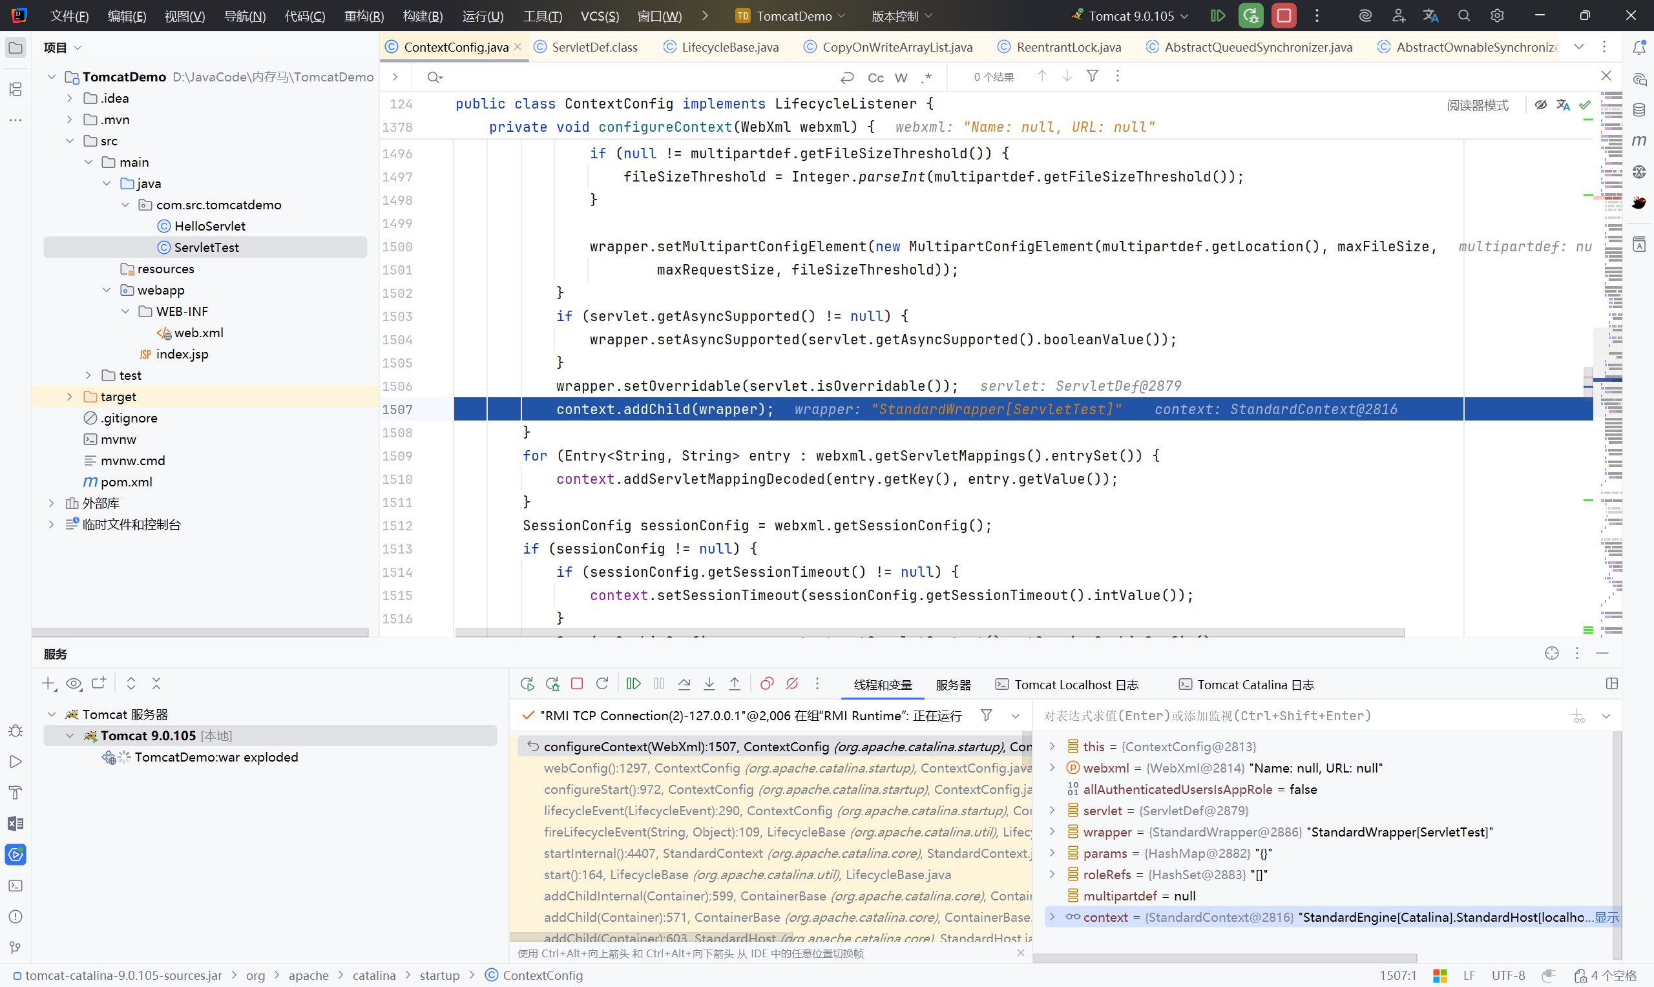Open the Maven tool window icon
Screen dimensions: 1654x987
[x=1638, y=140]
